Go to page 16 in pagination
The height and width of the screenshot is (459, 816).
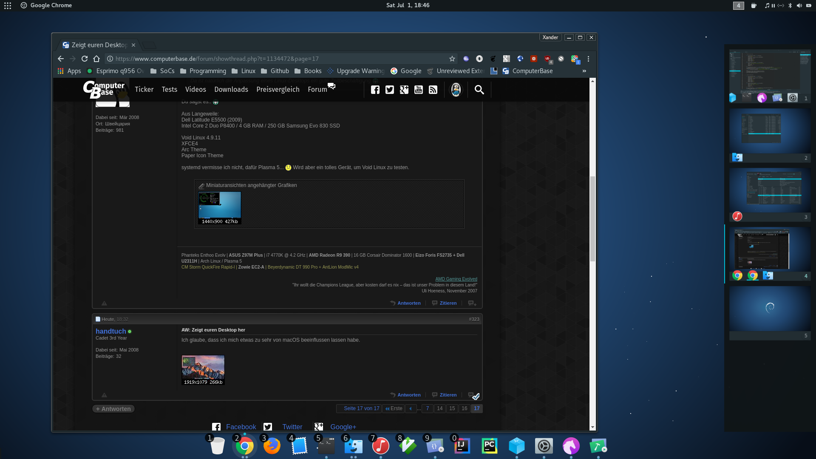465,408
